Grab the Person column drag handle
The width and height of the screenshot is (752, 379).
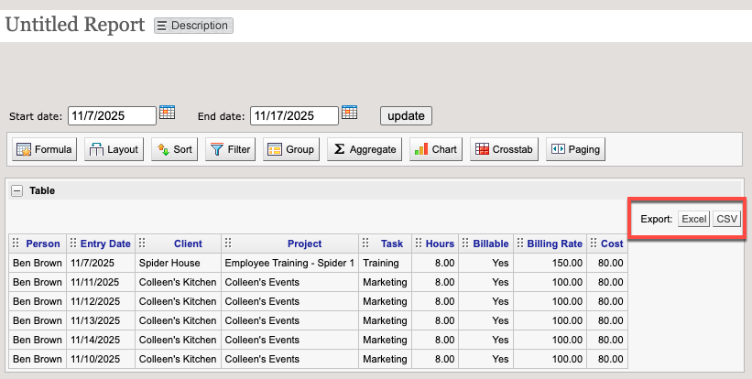16,243
